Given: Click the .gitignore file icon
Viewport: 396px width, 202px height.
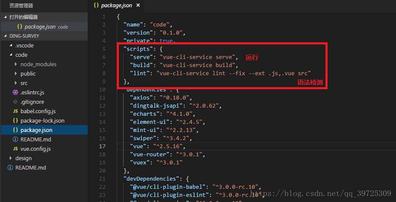Looking at the screenshot, I should pyautogui.click(x=15, y=102).
